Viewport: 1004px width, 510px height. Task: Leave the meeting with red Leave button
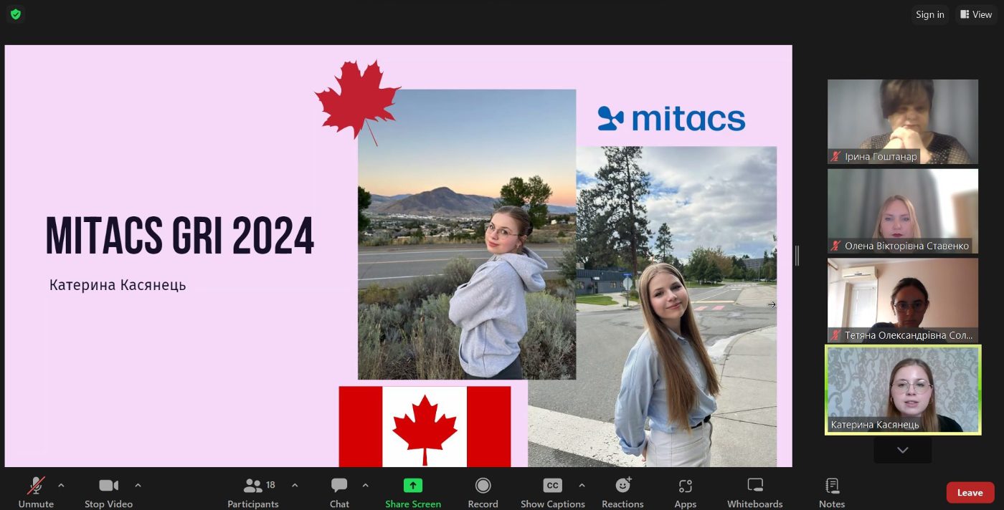970,492
